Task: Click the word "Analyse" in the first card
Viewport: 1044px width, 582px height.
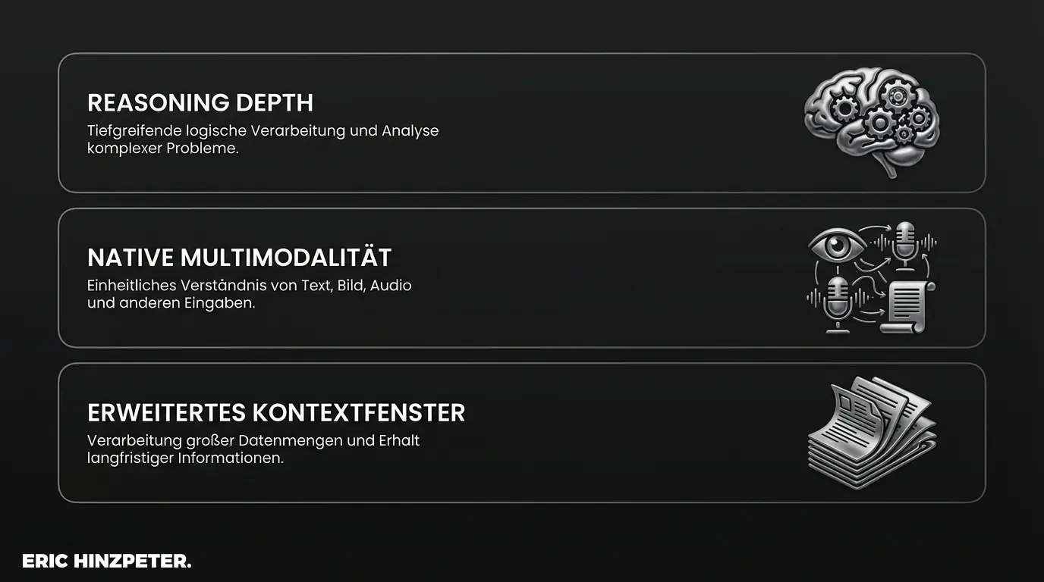Action: (x=410, y=131)
